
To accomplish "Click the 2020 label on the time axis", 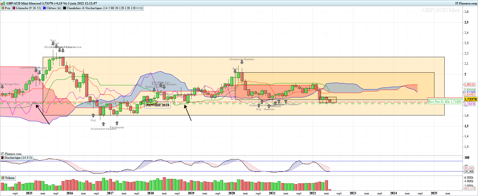I will (231, 193).
